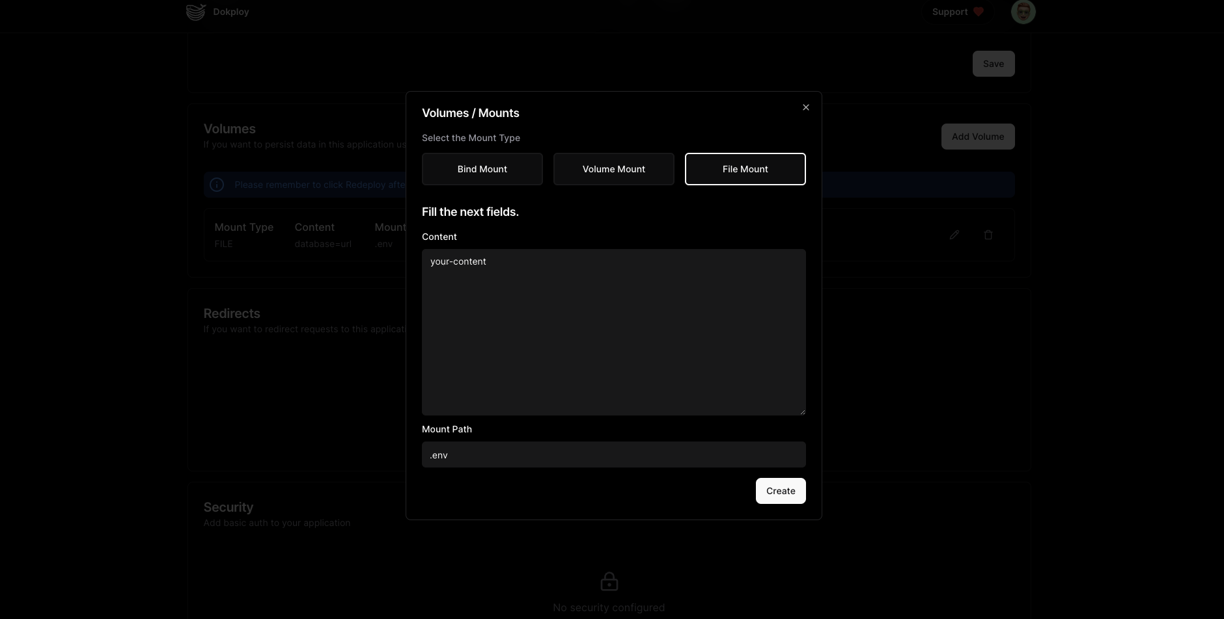Edit the FILE mount with pencil icon

click(x=954, y=235)
